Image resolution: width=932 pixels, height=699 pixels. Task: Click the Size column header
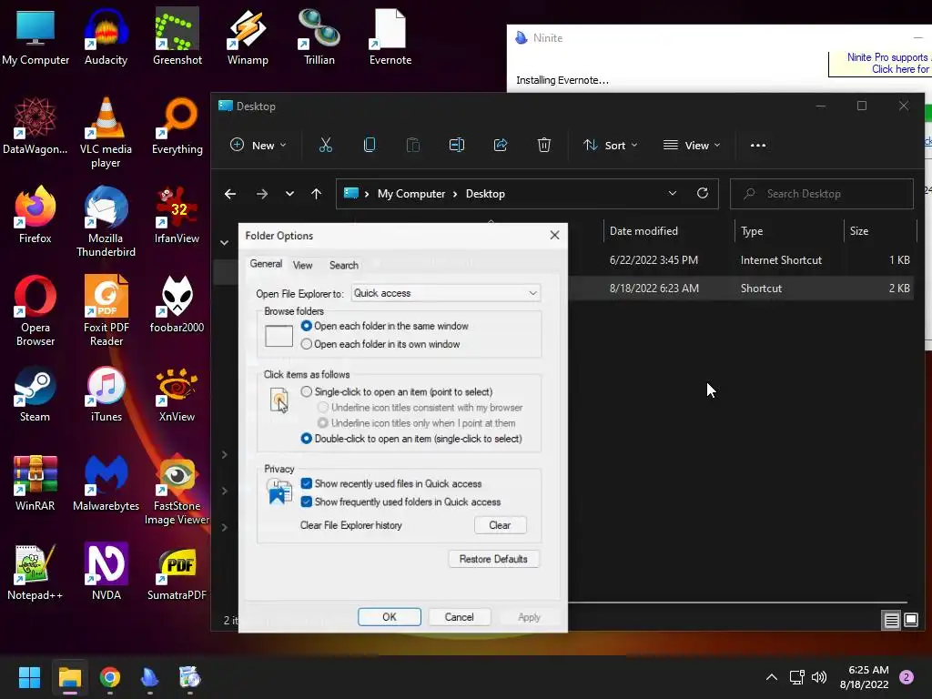859,230
